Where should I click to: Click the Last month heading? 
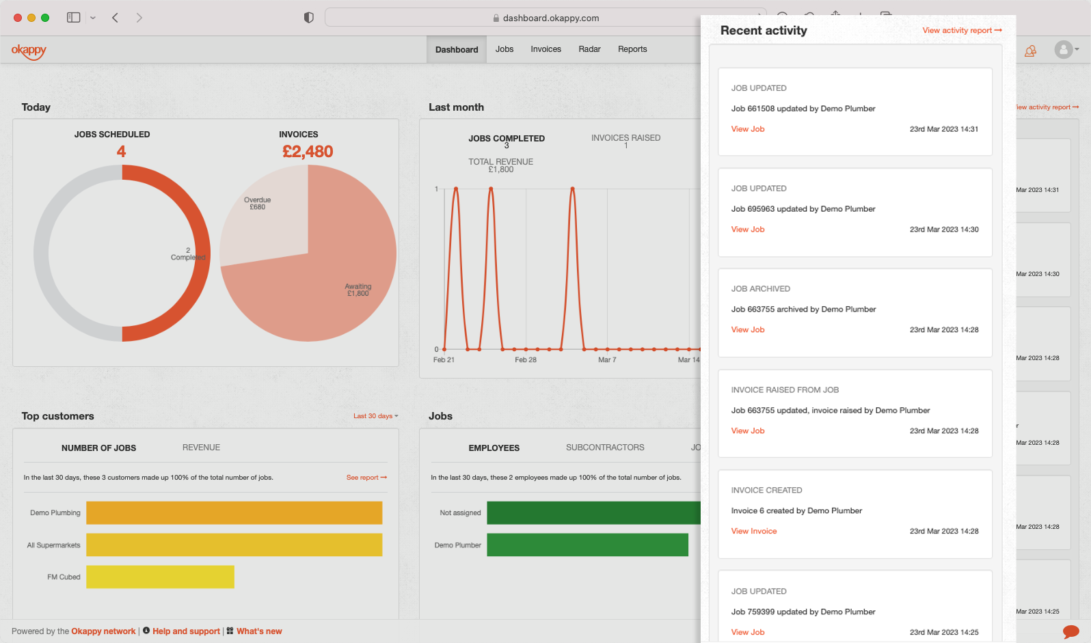click(456, 107)
